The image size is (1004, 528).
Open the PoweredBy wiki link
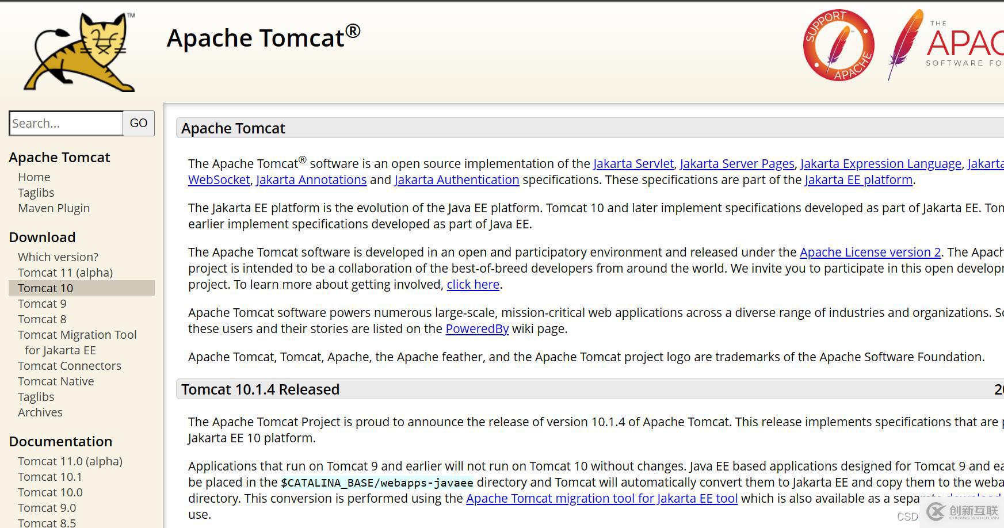click(x=477, y=329)
